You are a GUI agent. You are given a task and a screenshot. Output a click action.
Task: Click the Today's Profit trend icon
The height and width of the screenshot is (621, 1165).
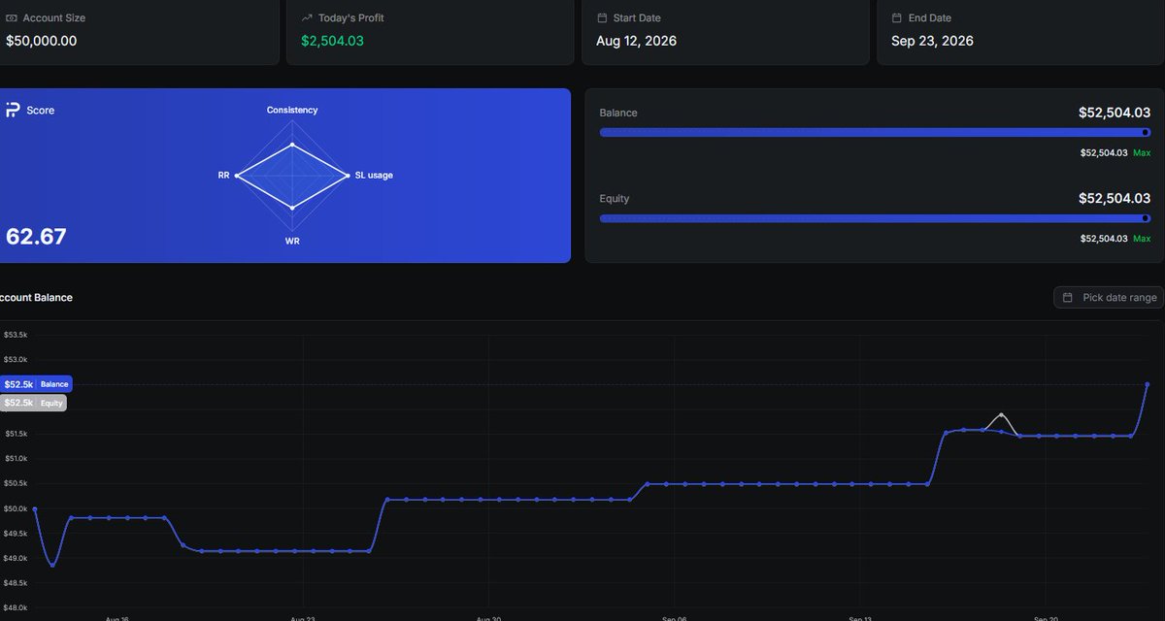[307, 18]
